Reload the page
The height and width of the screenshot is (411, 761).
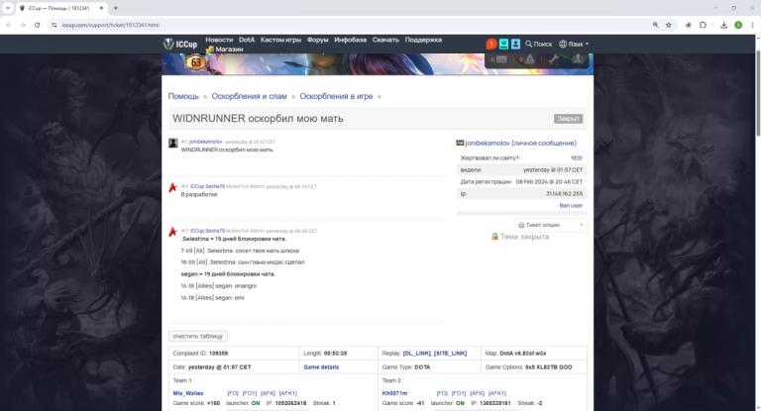[37, 25]
